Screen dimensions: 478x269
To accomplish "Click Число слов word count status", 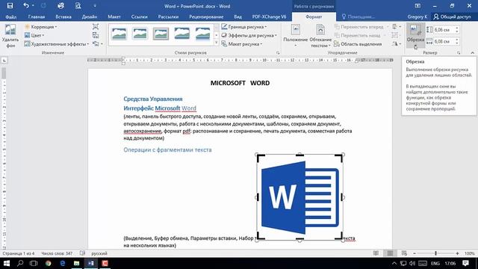I will (57, 253).
